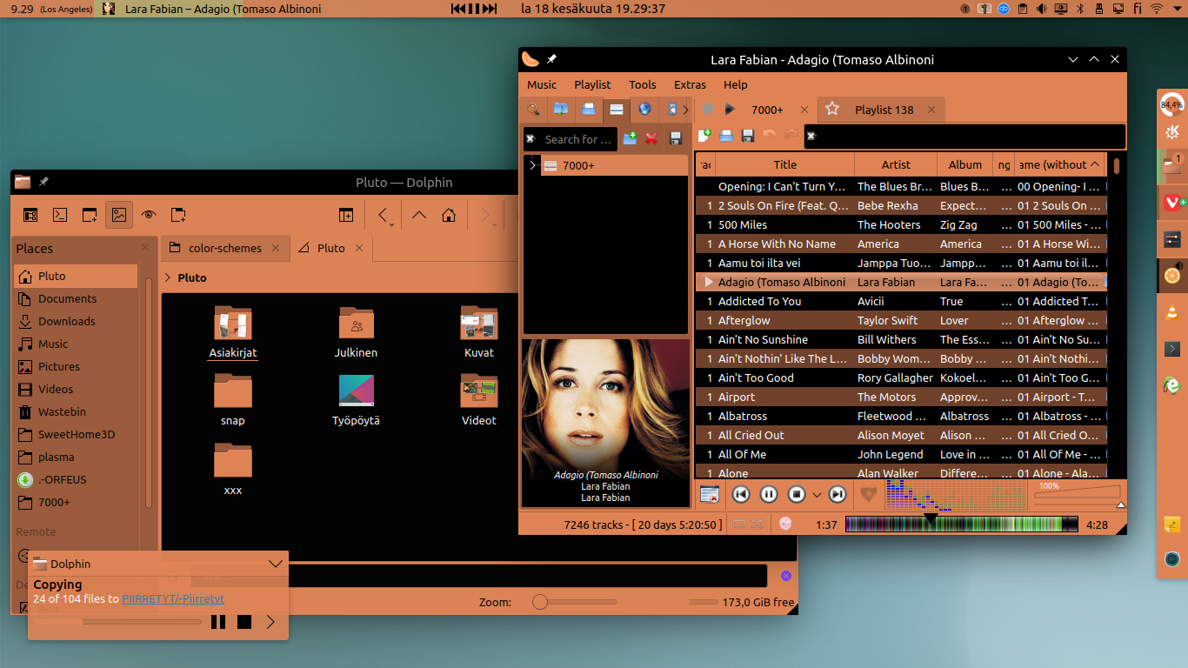Click the volume panel's small up arrow
Viewport: 1188px width, 668px height.
(x=1120, y=504)
